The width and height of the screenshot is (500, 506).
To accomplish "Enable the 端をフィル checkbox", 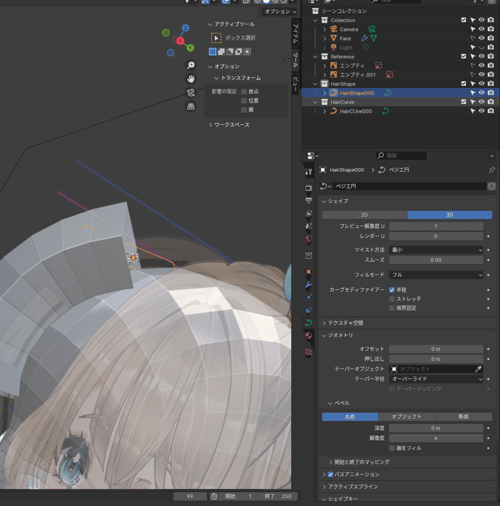I will click(392, 448).
